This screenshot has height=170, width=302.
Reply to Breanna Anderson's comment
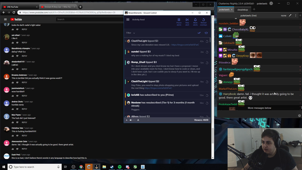tap(24, 83)
